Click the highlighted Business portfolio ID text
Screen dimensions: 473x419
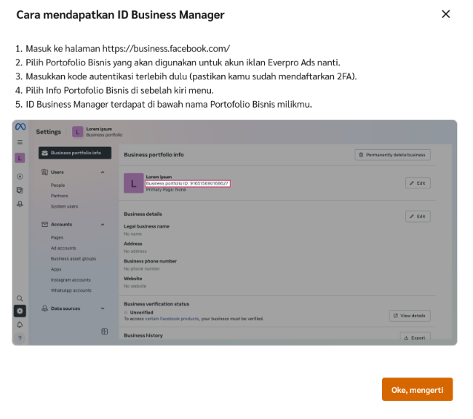[188, 183]
